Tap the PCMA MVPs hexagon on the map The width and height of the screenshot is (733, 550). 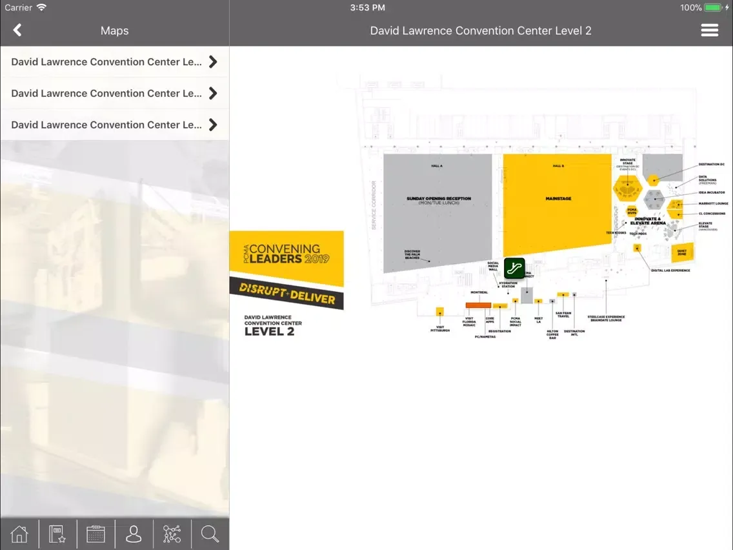tap(632, 211)
